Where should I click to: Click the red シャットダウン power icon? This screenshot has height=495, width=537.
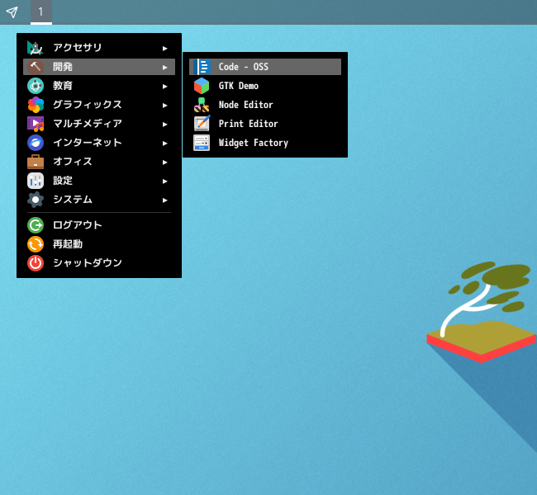[36, 263]
